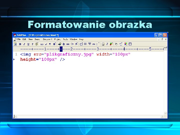The width and height of the screenshot is (180, 135).
Task: Click the column ruler at mark 3
Action: (98, 49)
